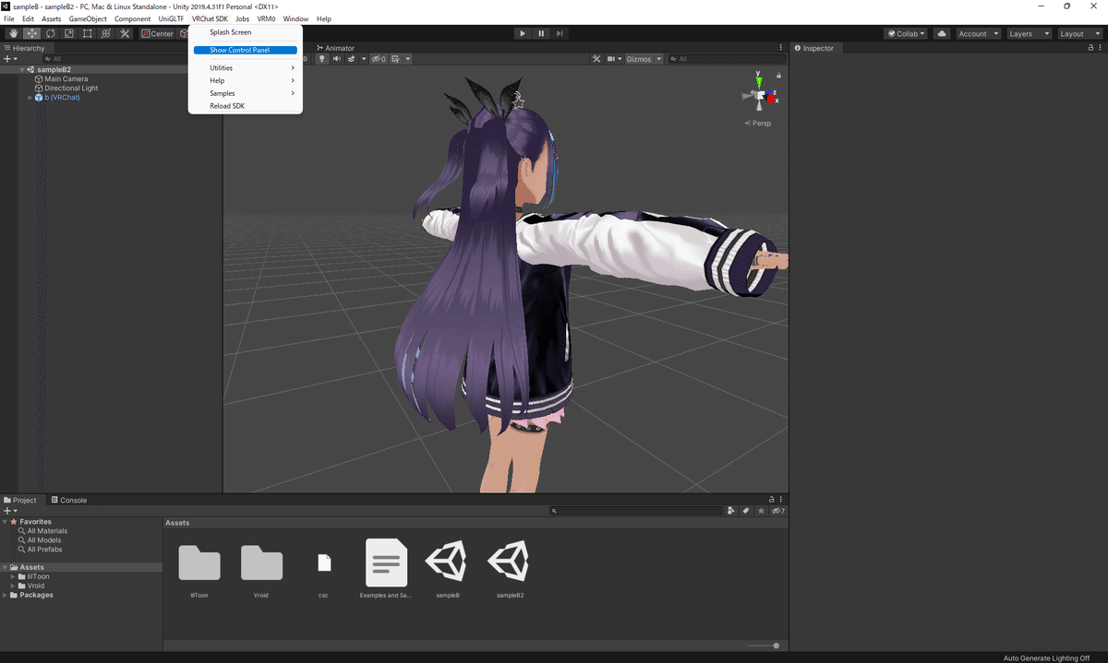
Task: Toggle scene grid visibility
Action: point(395,59)
